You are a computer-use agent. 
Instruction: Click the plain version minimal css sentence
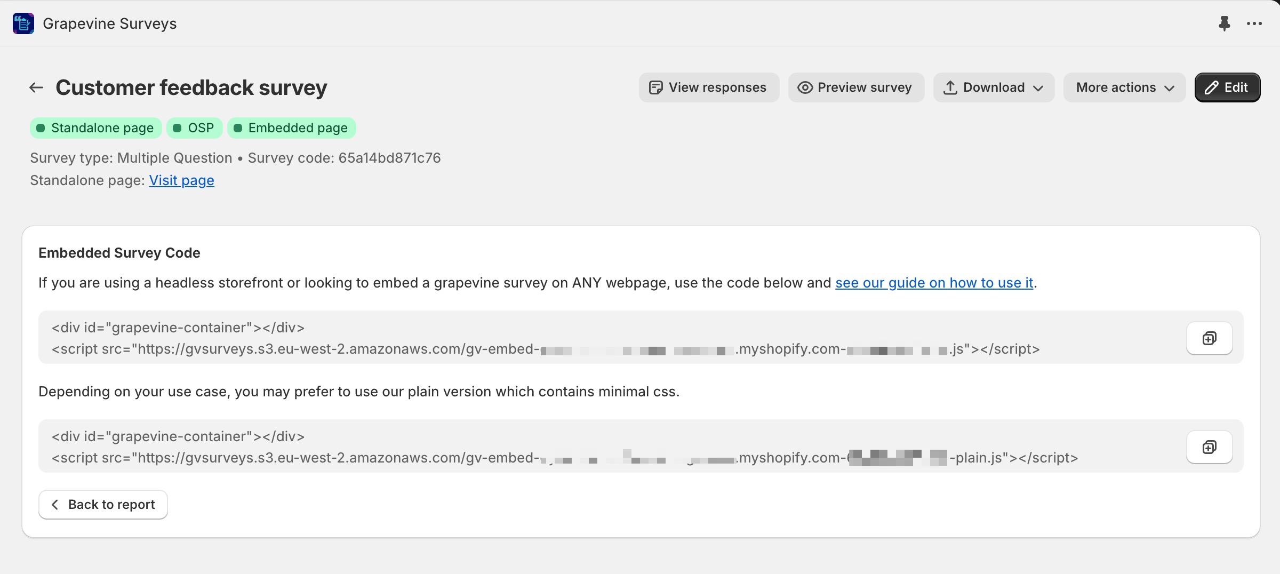coord(359,392)
